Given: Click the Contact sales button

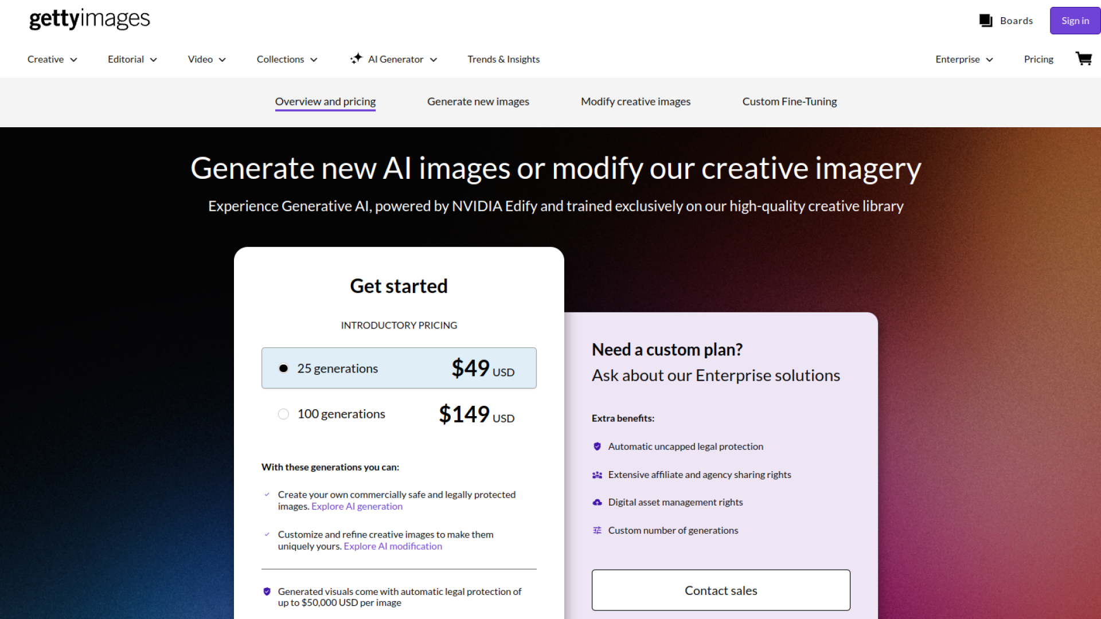Looking at the screenshot, I should click(720, 590).
